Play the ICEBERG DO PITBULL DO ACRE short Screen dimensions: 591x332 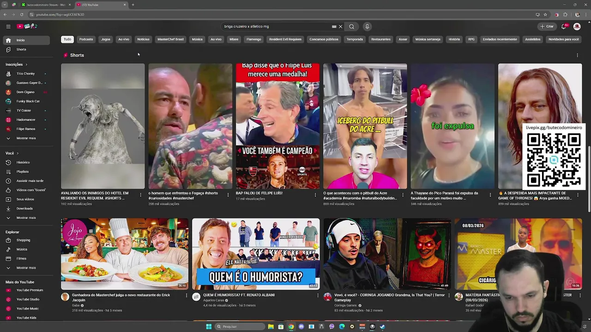pos(365,126)
